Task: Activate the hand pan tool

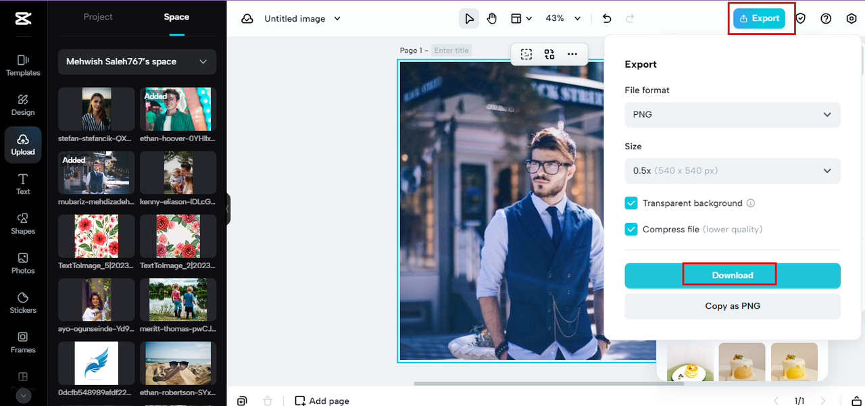Action: 491,18
